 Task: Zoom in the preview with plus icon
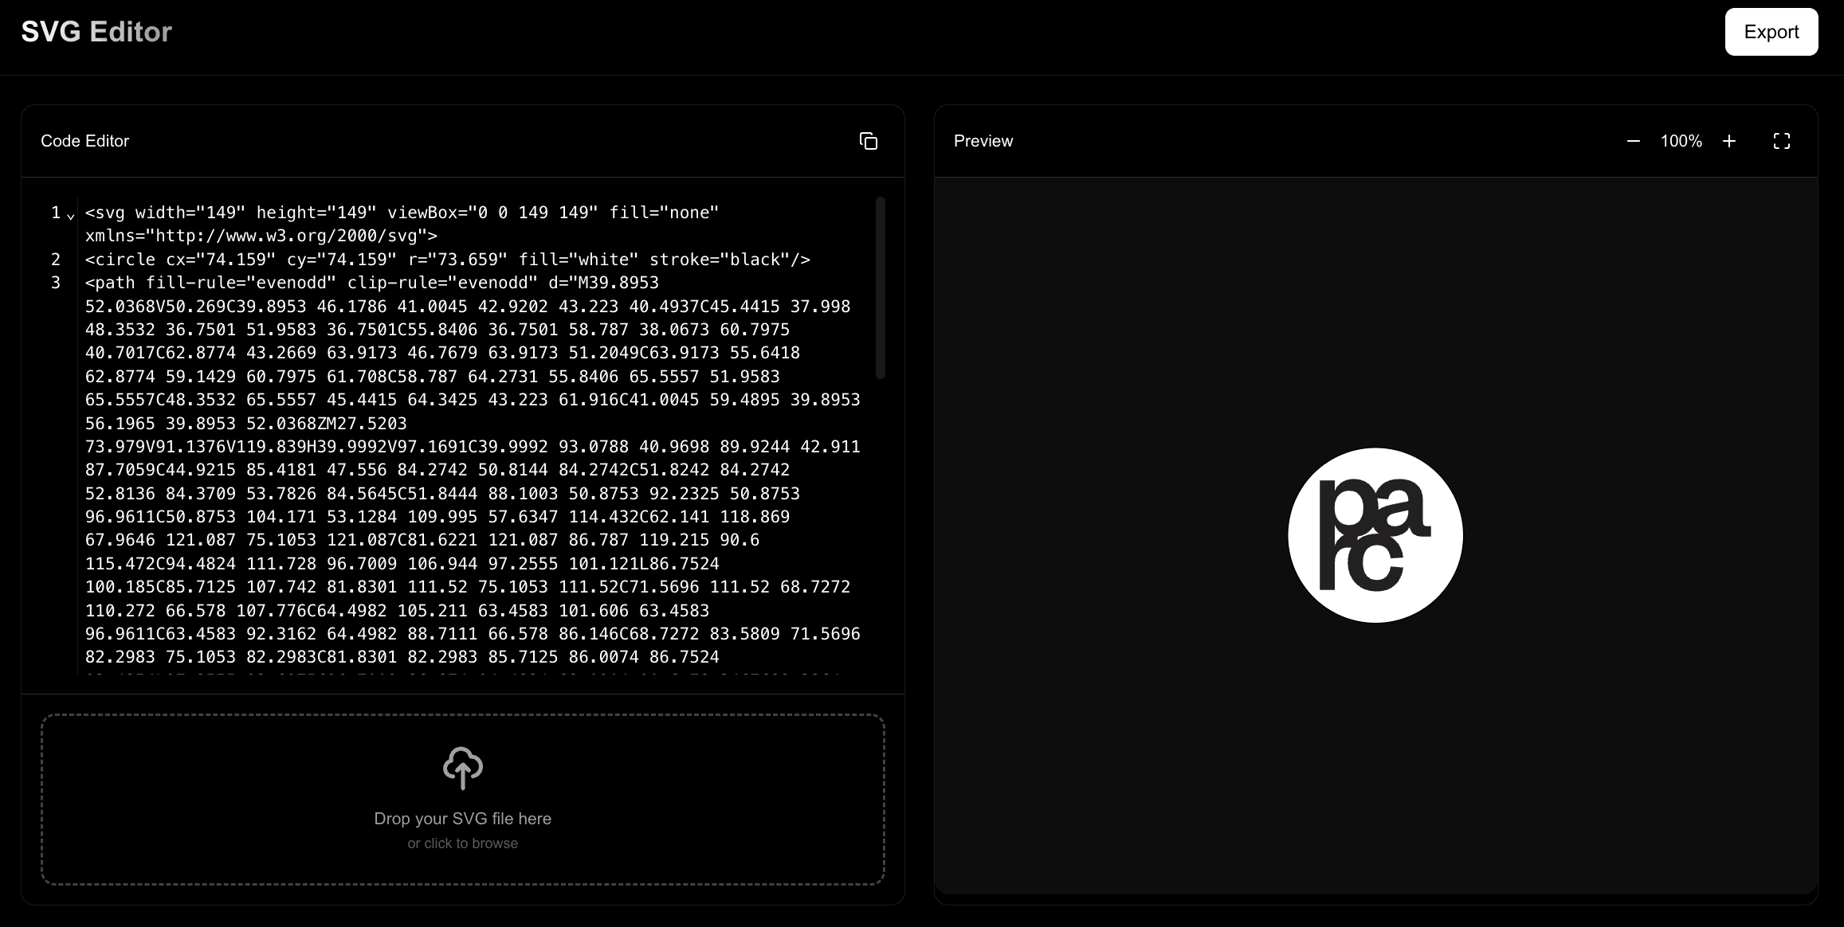[1728, 141]
